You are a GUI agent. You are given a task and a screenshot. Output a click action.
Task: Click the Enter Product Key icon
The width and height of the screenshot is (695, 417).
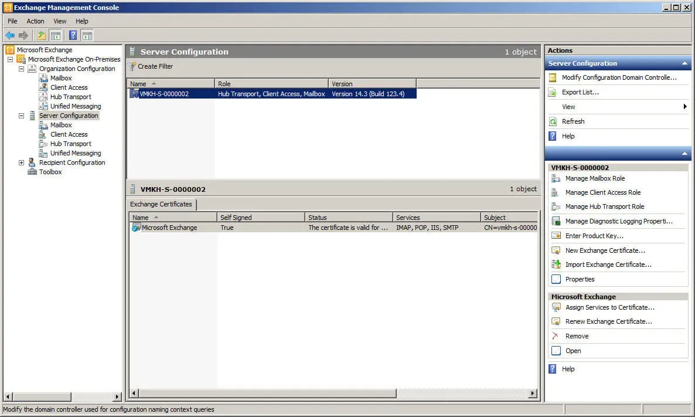click(556, 236)
